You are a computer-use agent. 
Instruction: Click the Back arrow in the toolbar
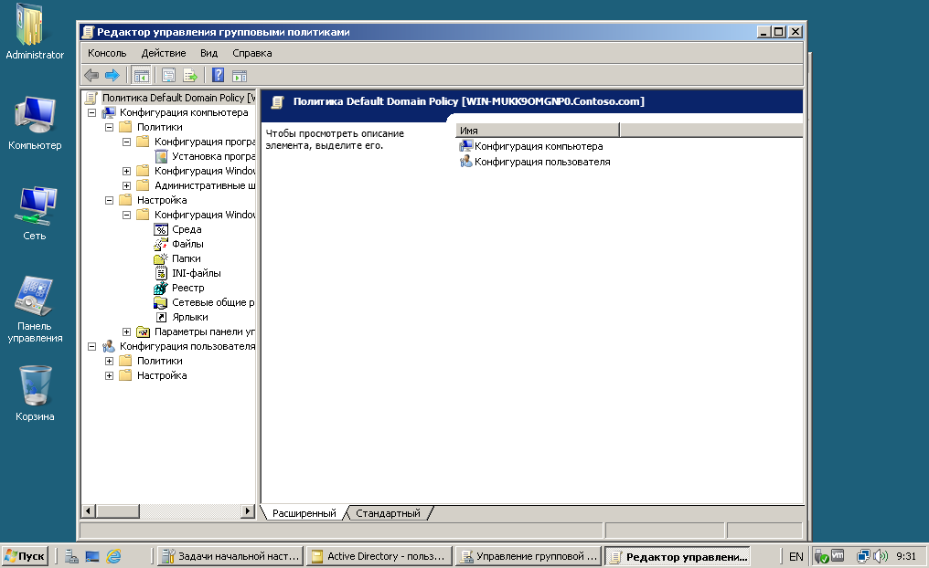[91, 75]
